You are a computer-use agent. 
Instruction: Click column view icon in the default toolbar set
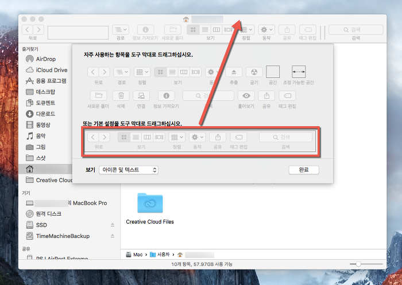147,137
